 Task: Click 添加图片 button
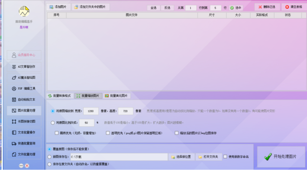[x=58, y=7]
